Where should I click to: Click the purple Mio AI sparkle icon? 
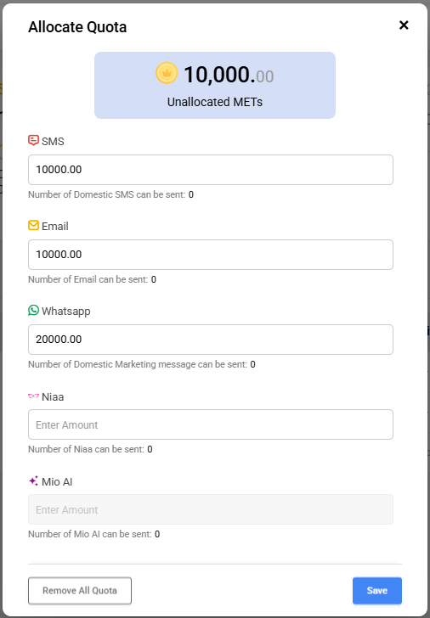coord(33,480)
